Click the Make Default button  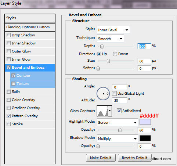(x=101, y=158)
